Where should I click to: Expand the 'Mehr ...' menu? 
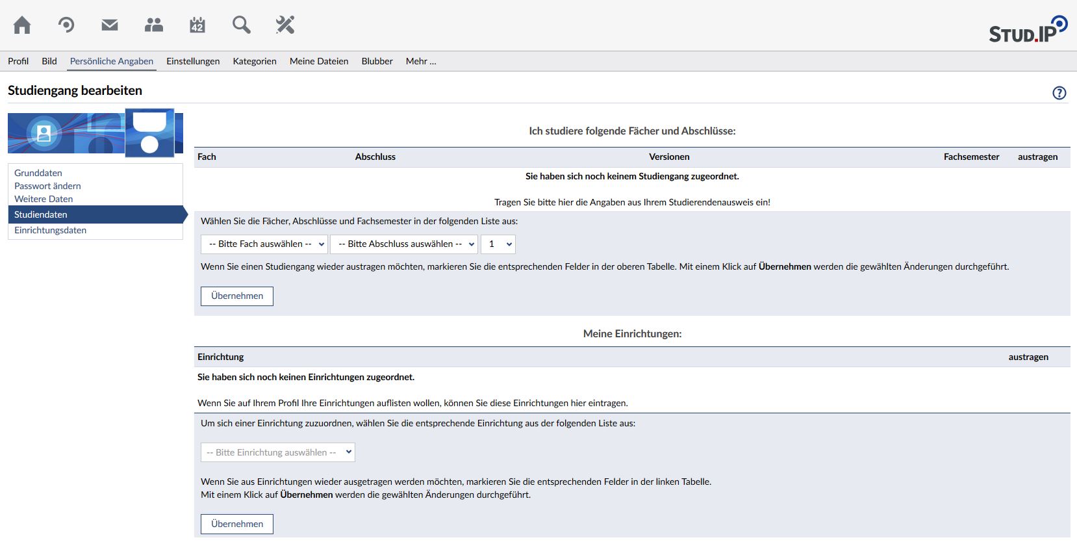[x=421, y=61]
